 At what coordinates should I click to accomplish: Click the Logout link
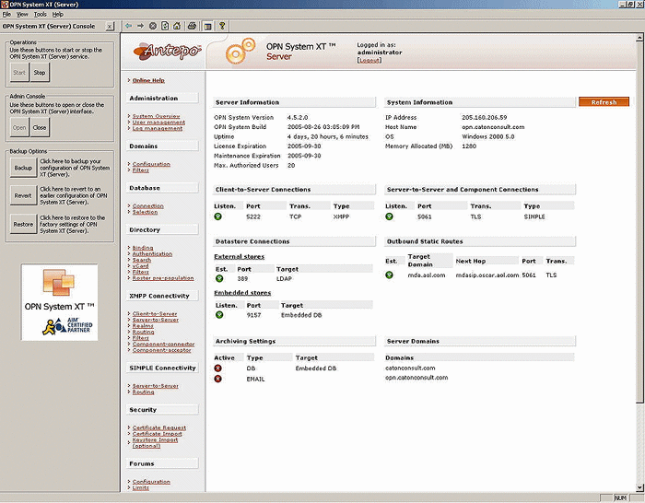tap(369, 60)
